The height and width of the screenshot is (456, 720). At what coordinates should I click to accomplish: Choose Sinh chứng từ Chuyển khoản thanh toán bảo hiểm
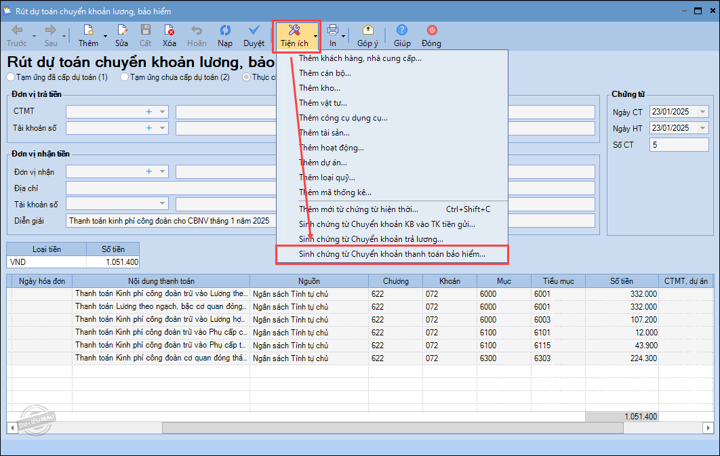pos(392,254)
